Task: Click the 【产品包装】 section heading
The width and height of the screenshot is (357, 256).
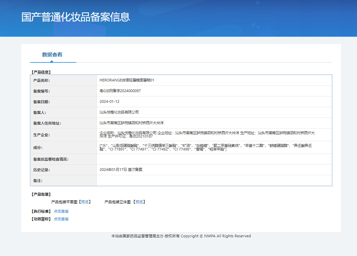Action: tap(41, 194)
